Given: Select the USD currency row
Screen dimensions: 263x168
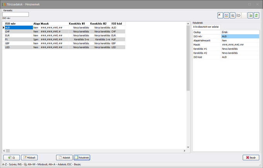Looking at the screenshot, I should (19, 47).
